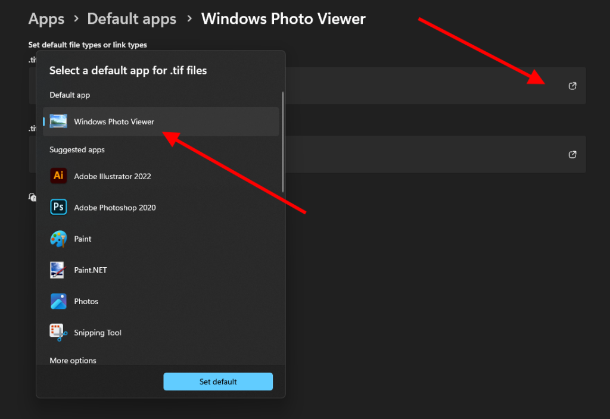The width and height of the screenshot is (610, 419).
Task: Click the app list vertical scrollbar
Action: coord(282,143)
